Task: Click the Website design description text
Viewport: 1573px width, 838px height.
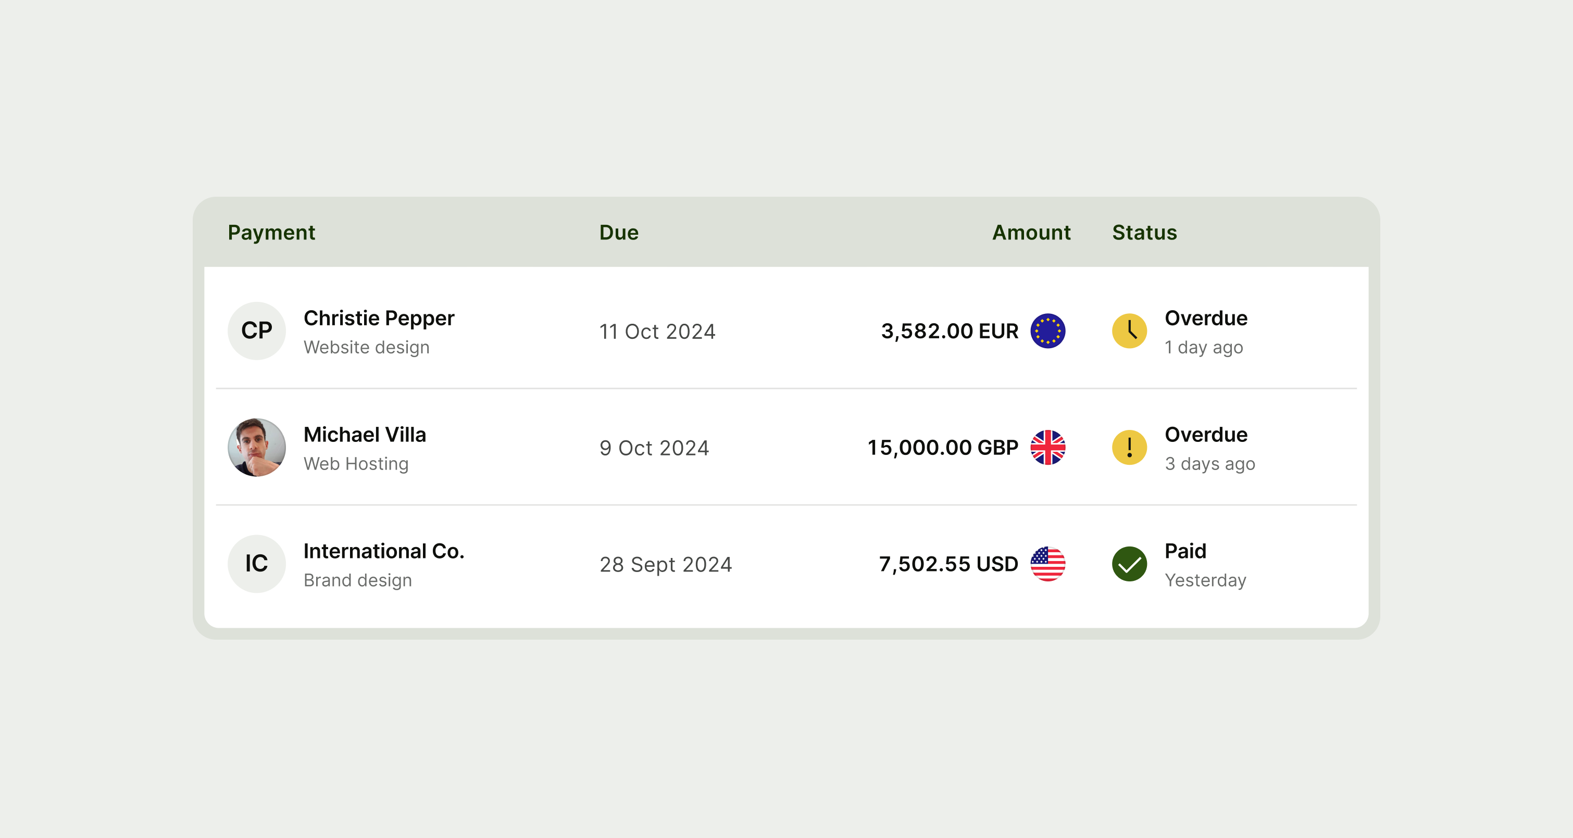Action: [366, 347]
